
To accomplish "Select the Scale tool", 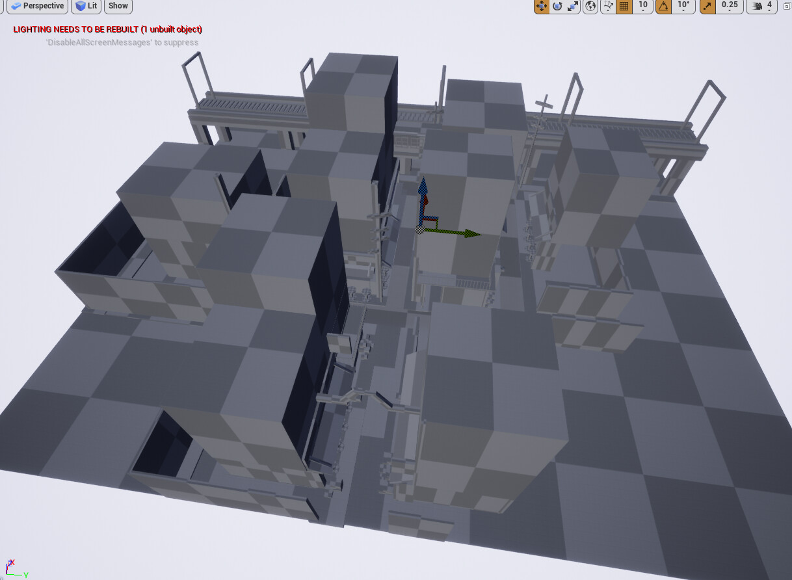I will point(572,7).
